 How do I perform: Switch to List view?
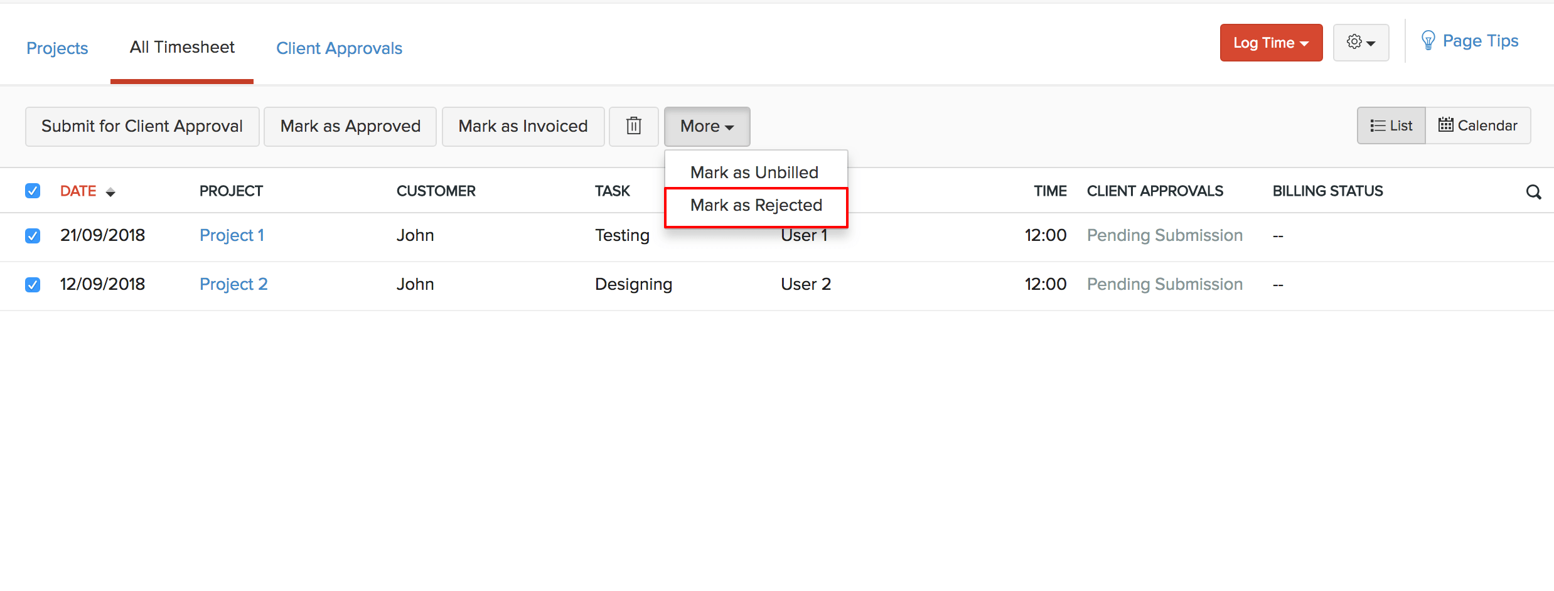click(1391, 125)
